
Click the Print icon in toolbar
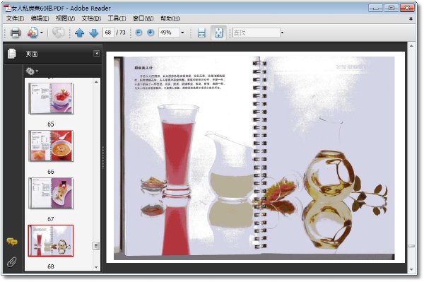[x=16, y=33]
